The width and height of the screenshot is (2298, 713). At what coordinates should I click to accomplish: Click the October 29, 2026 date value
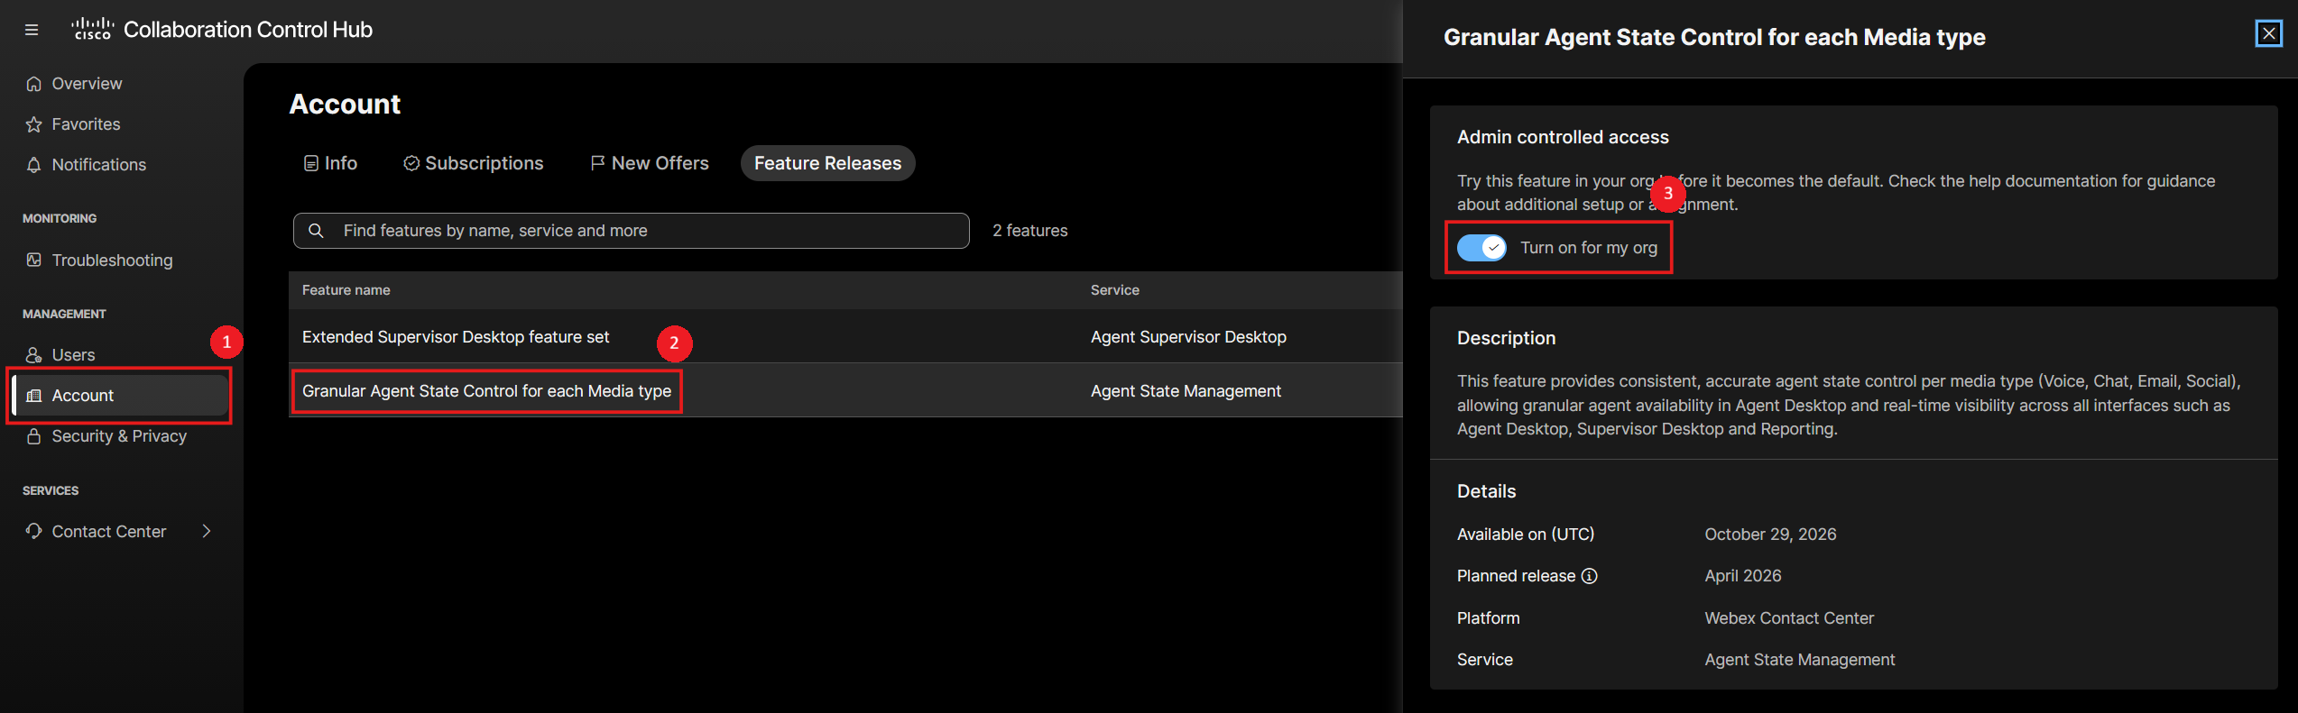click(1770, 535)
